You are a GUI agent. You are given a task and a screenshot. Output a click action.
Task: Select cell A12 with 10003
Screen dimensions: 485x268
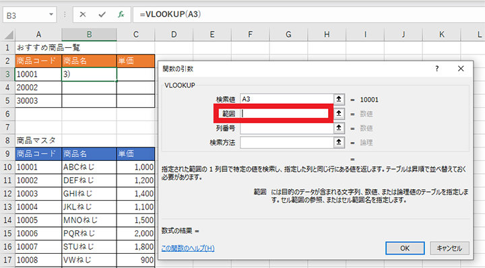click(x=38, y=193)
